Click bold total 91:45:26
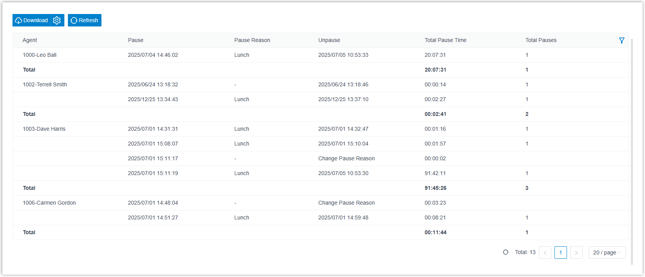 pos(435,188)
